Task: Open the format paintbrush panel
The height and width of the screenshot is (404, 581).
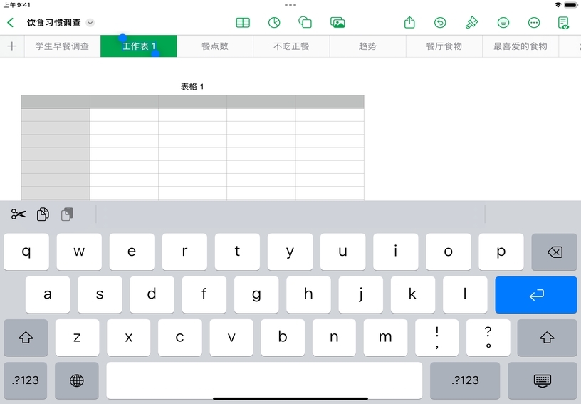Action: 471,23
